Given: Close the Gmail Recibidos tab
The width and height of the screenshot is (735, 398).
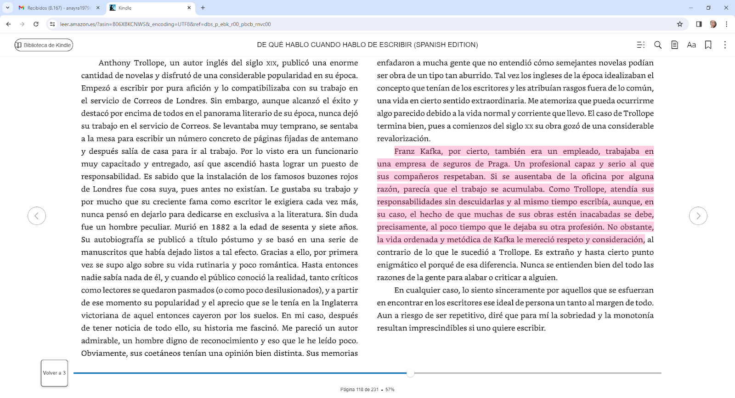Looking at the screenshot, I should (x=98, y=8).
